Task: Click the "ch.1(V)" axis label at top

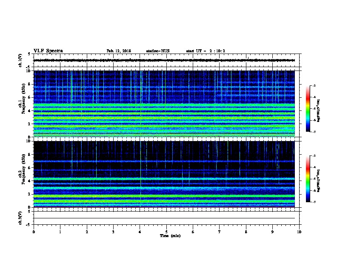Action: click(20, 60)
